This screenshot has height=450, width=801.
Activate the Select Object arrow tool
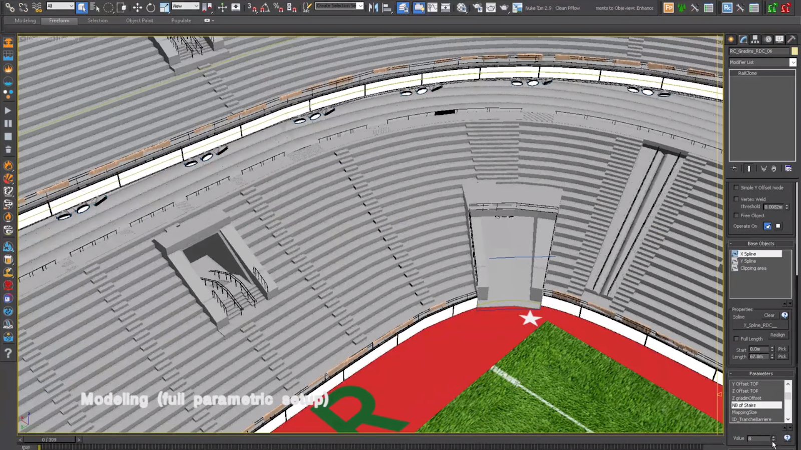pyautogui.click(x=81, y=7)
